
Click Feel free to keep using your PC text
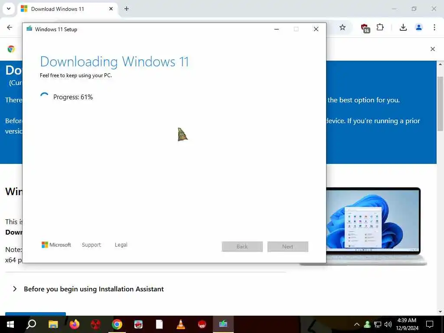point(76,75)
